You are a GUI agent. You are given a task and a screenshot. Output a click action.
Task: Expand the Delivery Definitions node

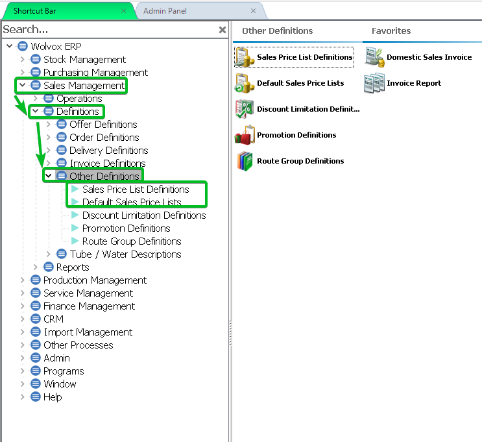pos(48,150)
